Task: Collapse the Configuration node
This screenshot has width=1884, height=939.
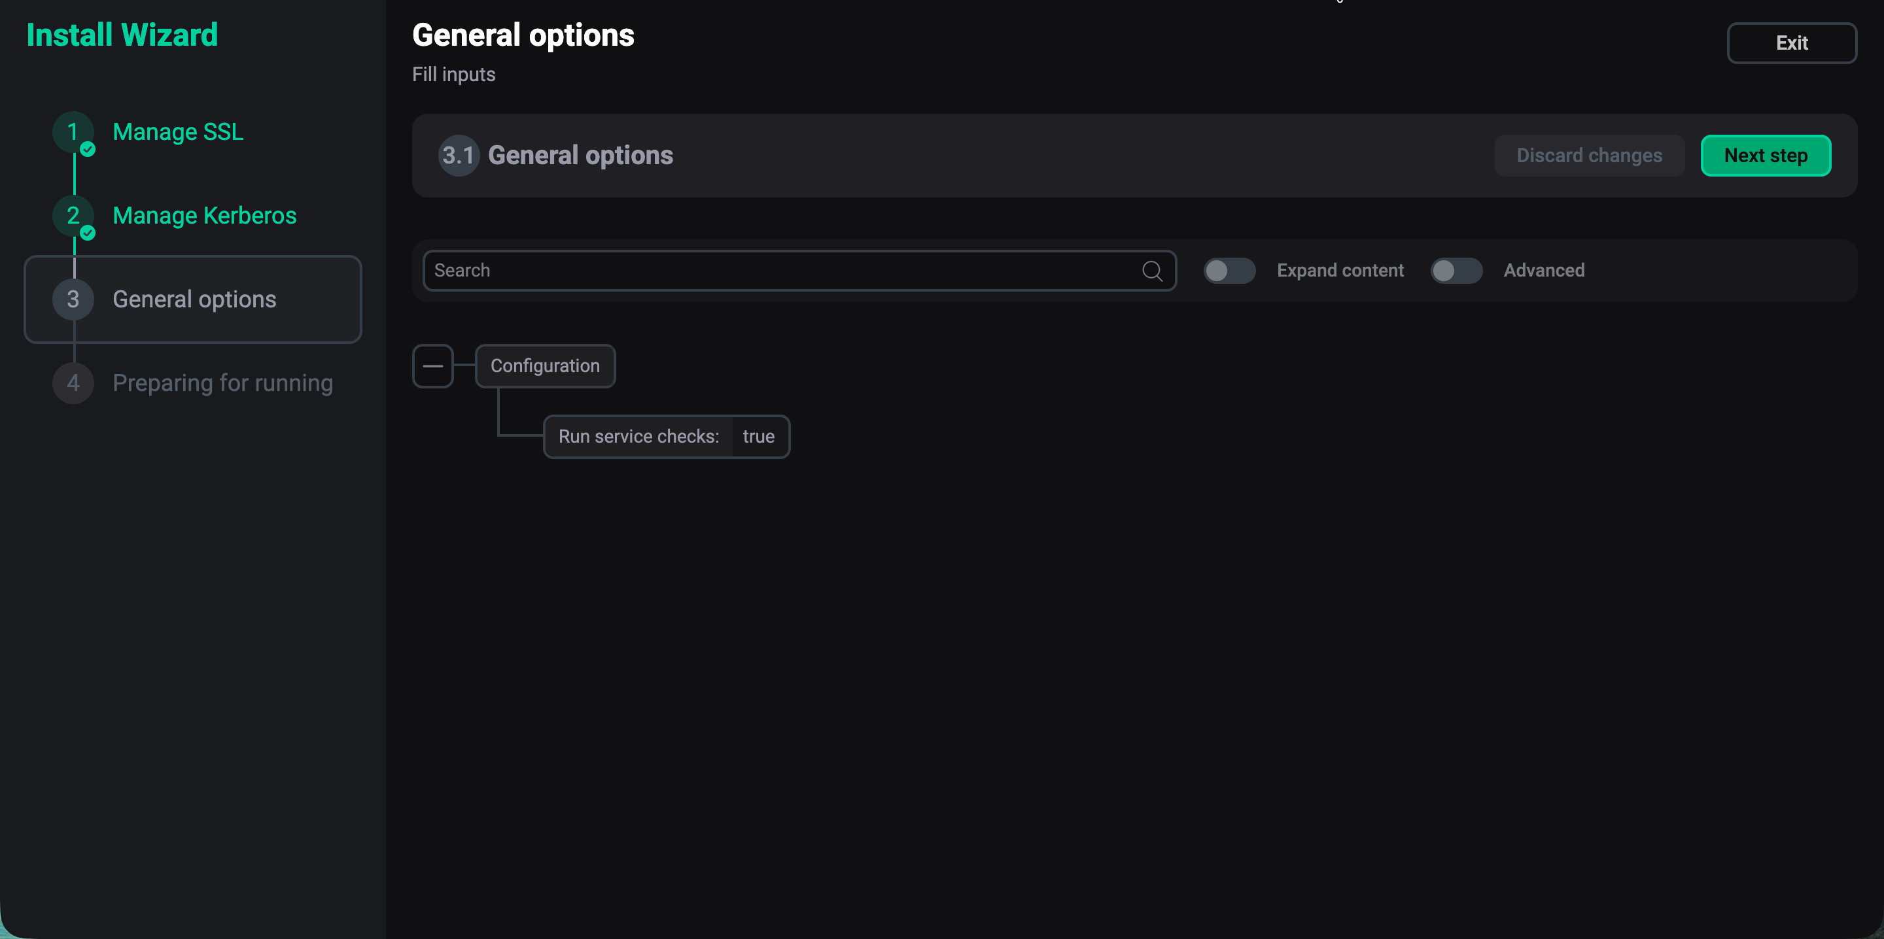Action: pos(433,366)
